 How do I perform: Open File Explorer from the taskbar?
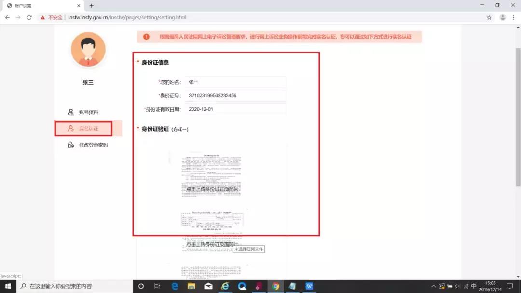click(x=192, y=286)
